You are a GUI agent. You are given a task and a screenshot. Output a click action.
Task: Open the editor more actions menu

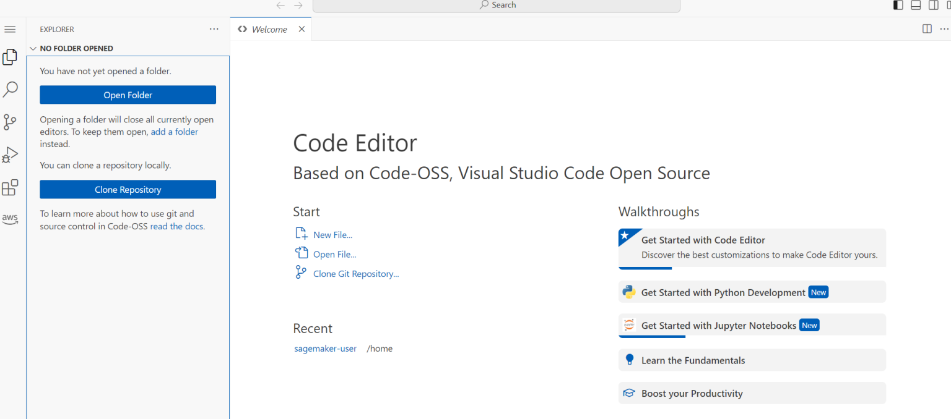click(x=945, y=28)
